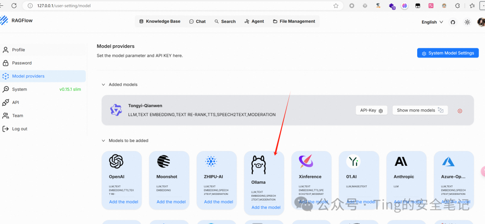Click the System Model Settings button
Image resolution: width=485 pixels, height=224 pixels.
tap(448, 53)
